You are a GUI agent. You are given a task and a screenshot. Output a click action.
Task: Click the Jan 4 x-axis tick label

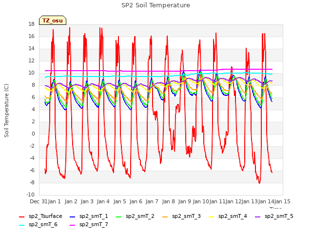(x=103, y=201)
